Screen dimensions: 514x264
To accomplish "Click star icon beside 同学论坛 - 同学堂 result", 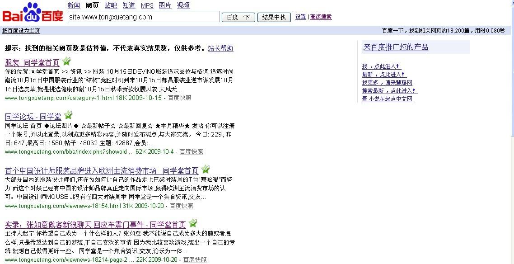I will tap(68, 115).
